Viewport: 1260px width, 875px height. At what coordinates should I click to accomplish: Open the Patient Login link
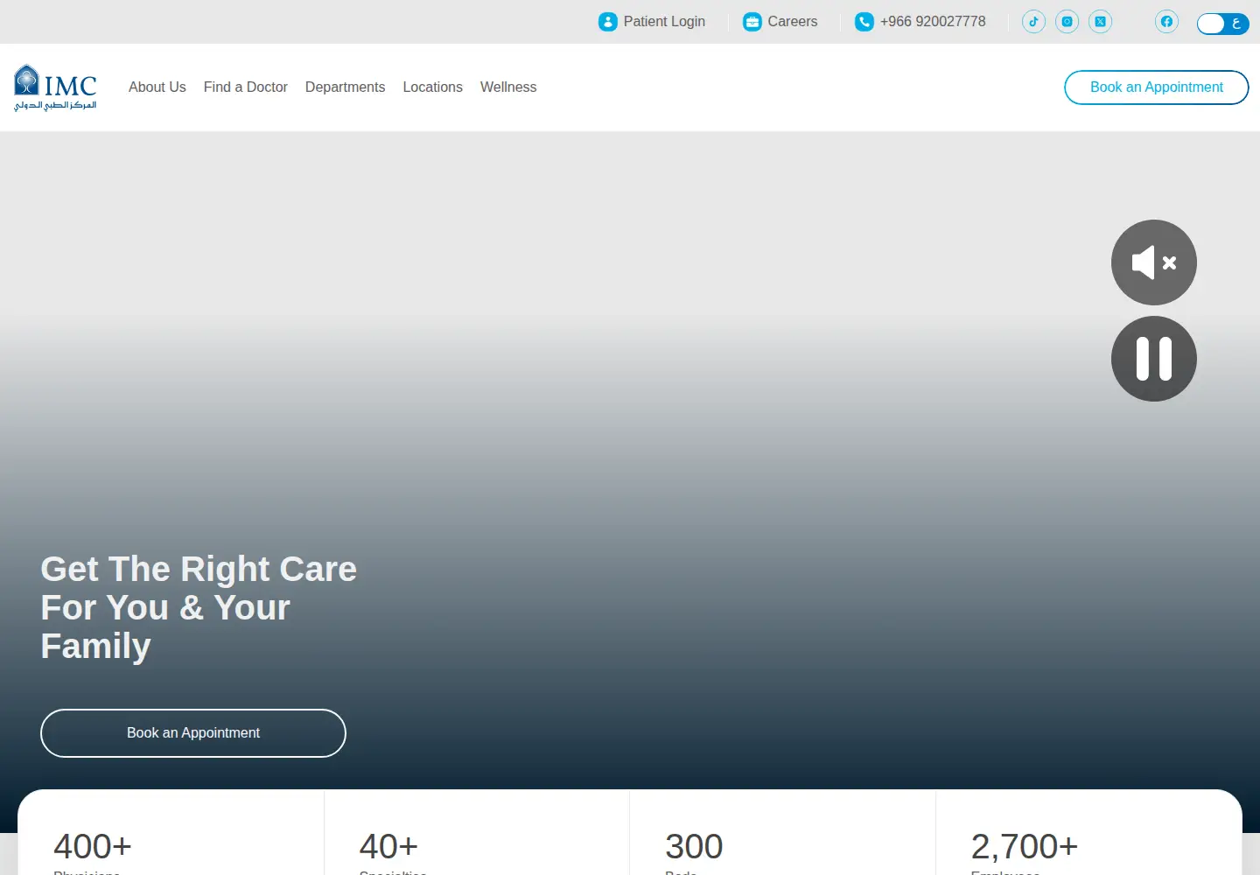(652, 22)
